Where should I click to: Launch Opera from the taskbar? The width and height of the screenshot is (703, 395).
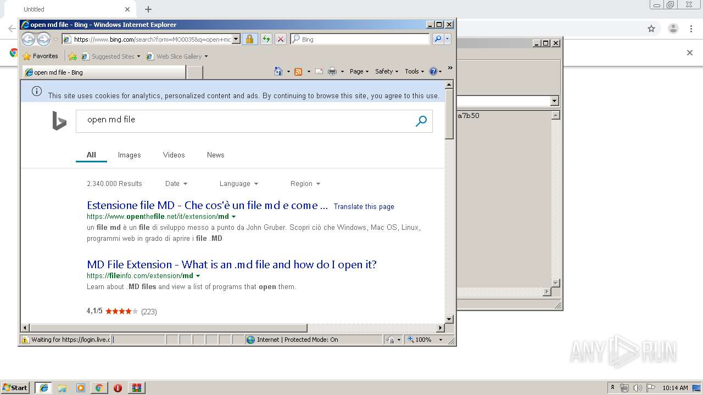point(118,388)
